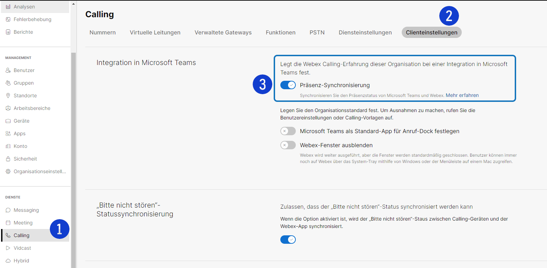Click the Standorte location pin icon

click(8, 96)
